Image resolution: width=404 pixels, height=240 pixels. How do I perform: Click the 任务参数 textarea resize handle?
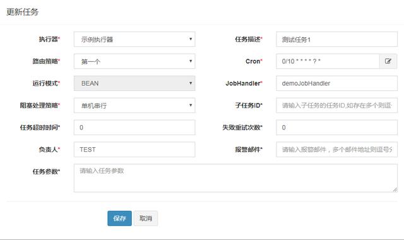395,189
